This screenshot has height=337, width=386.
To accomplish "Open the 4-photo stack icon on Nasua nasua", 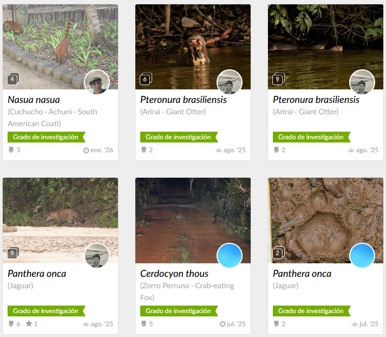I will 13,79.
